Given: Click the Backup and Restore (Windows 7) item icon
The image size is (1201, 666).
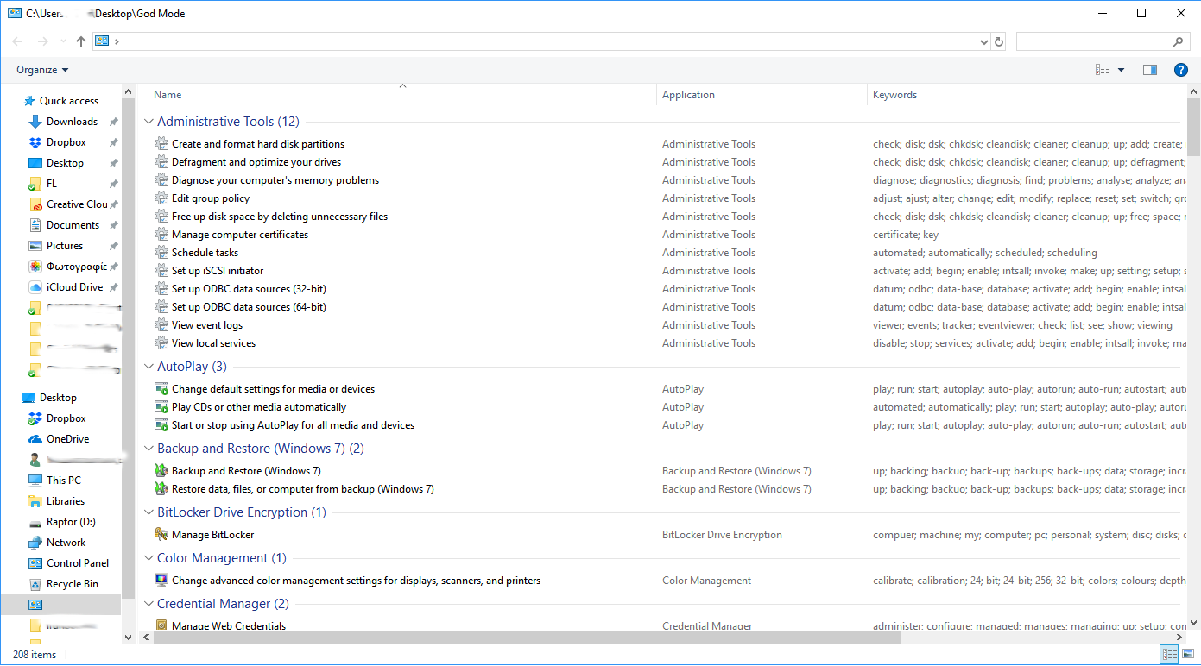Looking at the screenshot, I should tap(161, 471).
